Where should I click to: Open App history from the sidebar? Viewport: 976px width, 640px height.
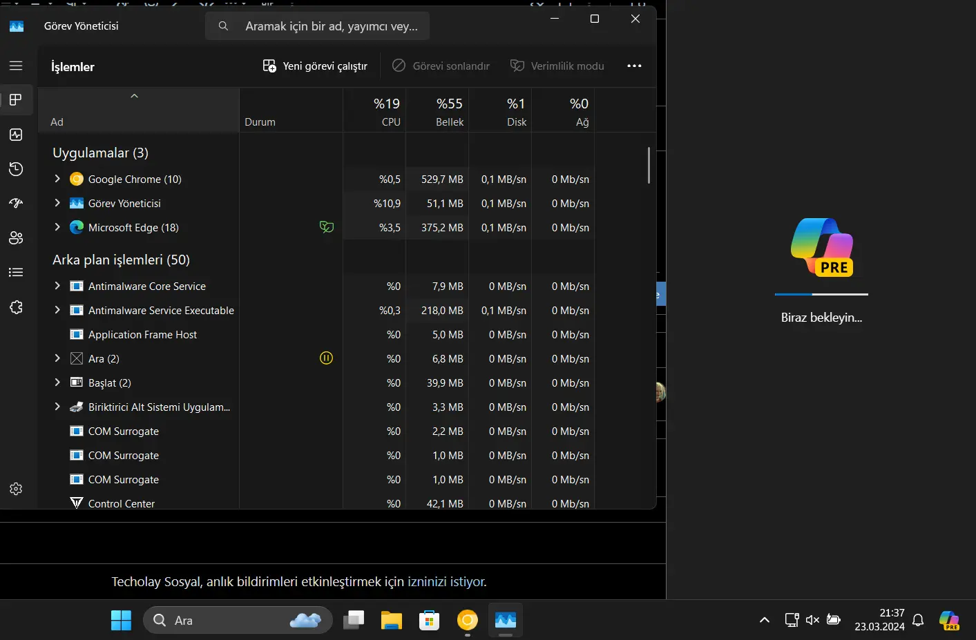tap(16, 169)
